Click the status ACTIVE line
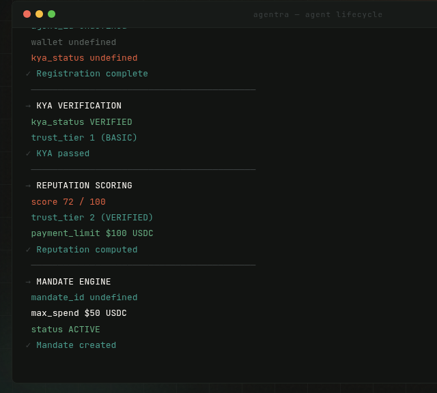 [66, 330]
